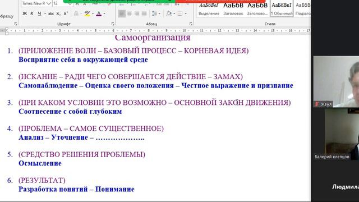Click the word Осмысление
Screen dimensions: 359x202
click(40, 163)
